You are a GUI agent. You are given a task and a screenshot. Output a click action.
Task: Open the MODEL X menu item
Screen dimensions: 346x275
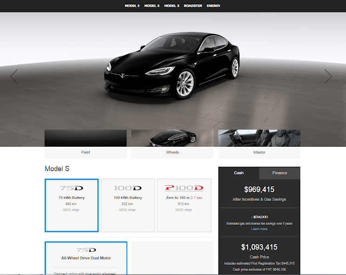[152, 6]
